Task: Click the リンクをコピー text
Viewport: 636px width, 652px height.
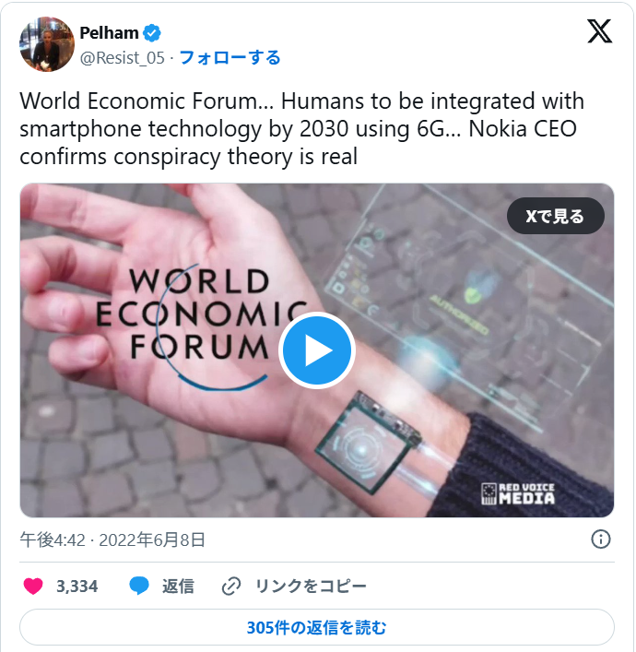Action: pyautogui.click(x=311, y=587)
